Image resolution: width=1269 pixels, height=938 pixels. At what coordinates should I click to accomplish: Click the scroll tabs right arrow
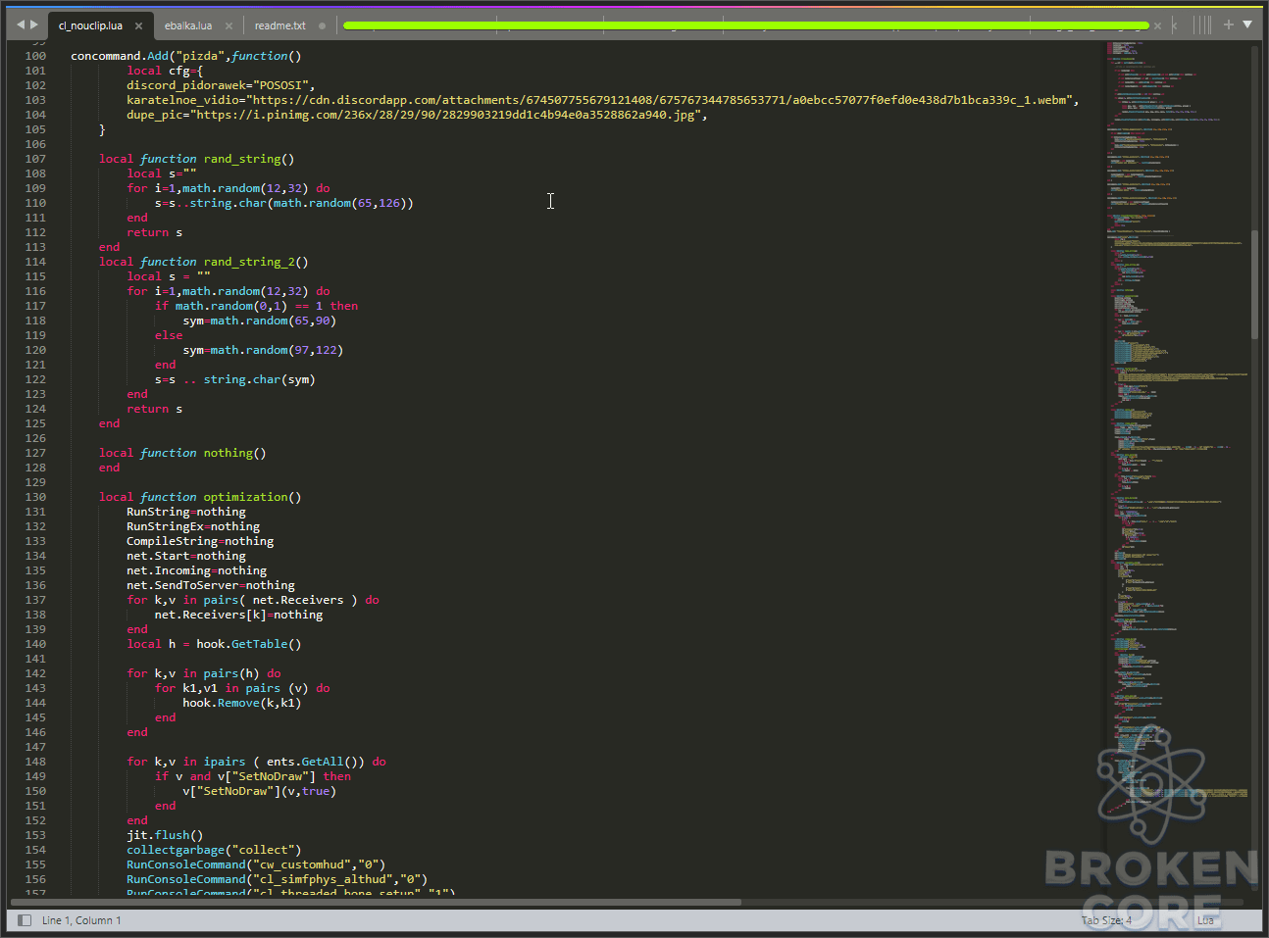[x=34, y=25]
